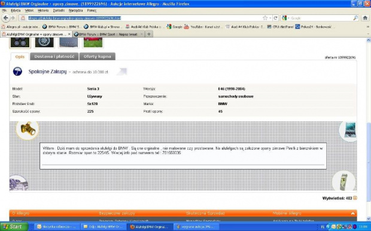Open the YouTube bookmark
The height and width of the screenshot is (231, 371).
point(203,27)
